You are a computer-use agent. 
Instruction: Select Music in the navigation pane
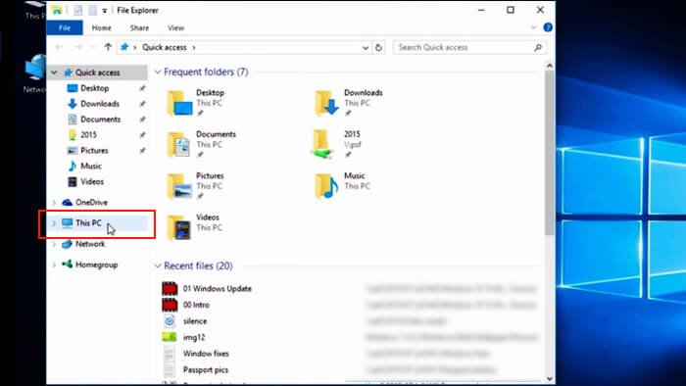pyautogui.click(x=91, y=167)
